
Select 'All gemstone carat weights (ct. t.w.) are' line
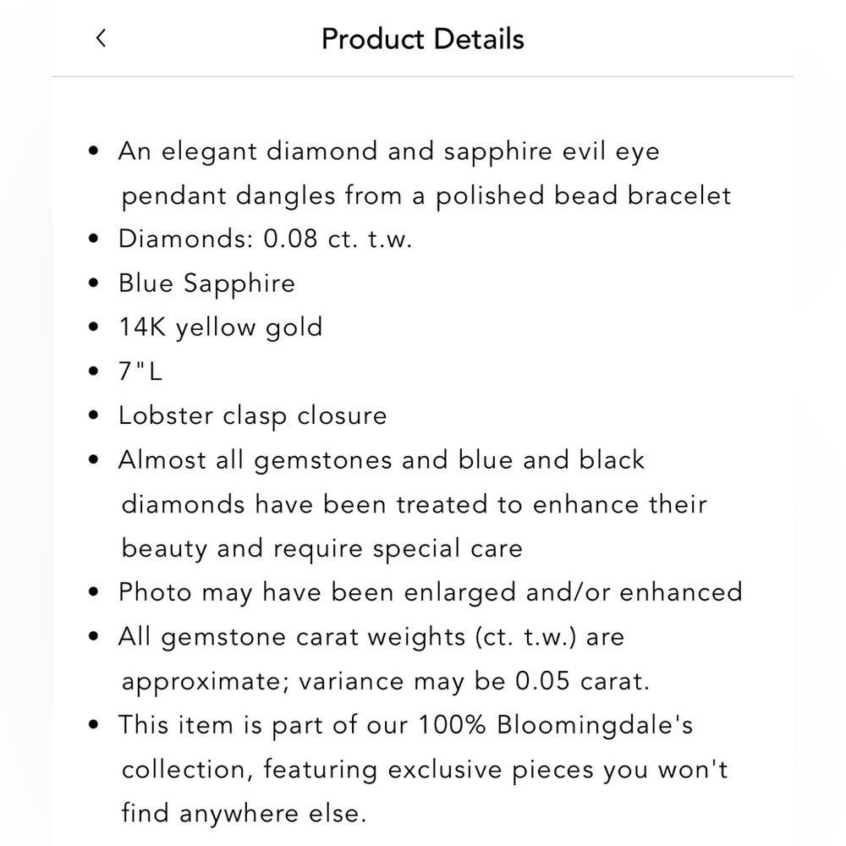[x=371, y=637]
